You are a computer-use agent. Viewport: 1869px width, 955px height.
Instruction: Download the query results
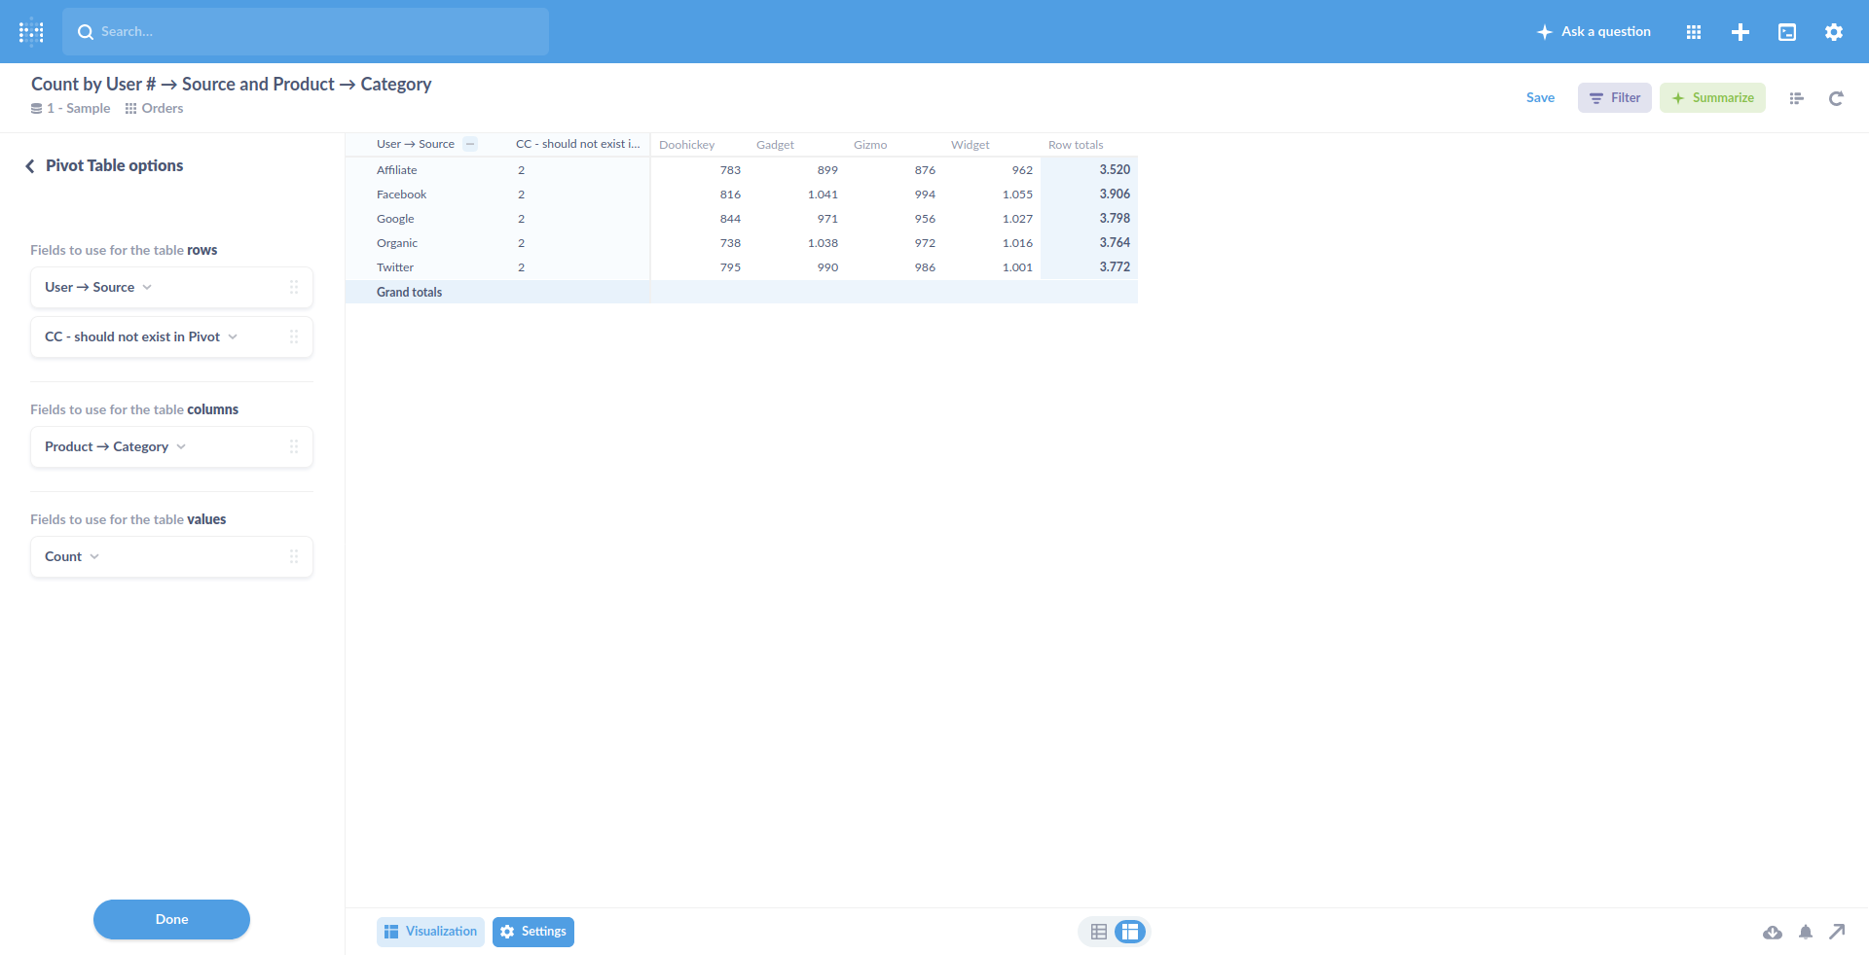(1773, 932)
